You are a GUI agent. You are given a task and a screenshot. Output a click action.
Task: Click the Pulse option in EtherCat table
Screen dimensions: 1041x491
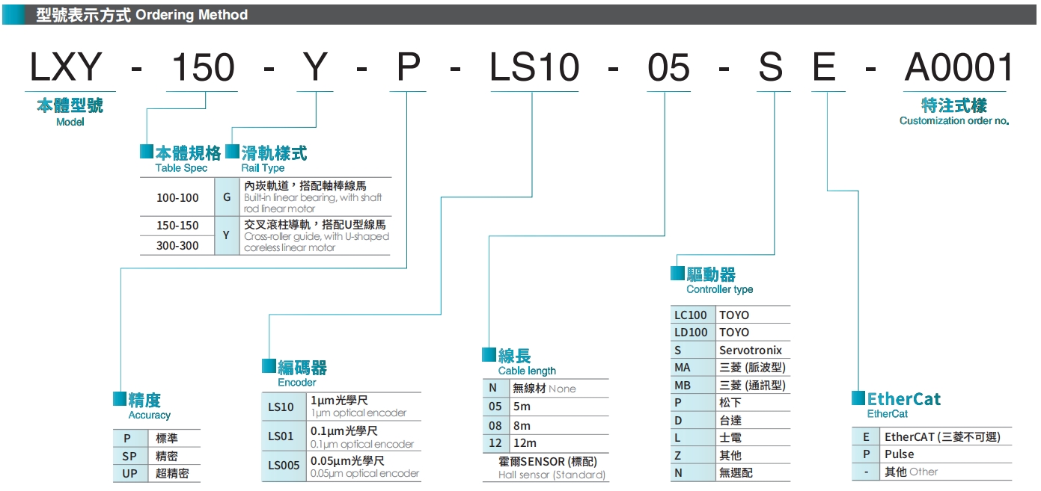coord(900,454)
